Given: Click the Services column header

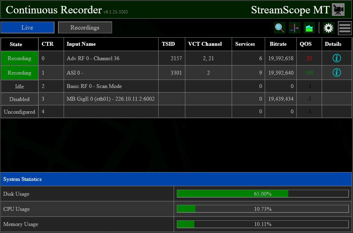Looking at the screenshot, I should tap(248, 44).
